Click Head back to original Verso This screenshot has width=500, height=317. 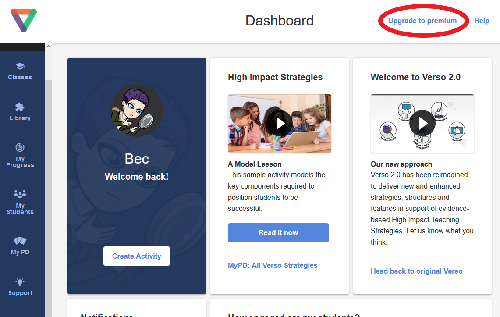coord(417,271)
